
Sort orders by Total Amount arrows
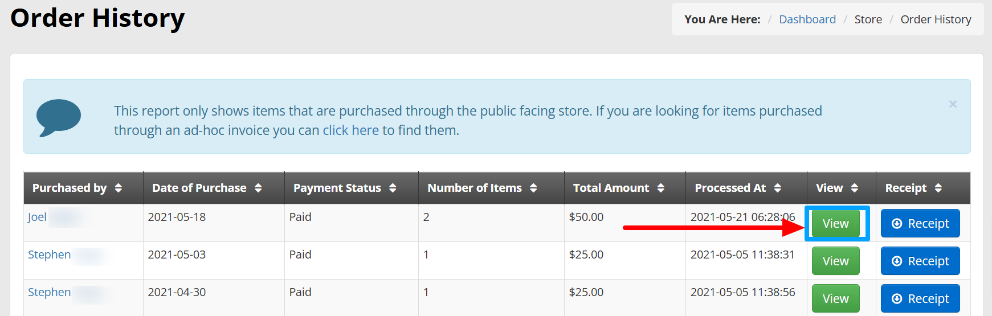click(661, 188)
